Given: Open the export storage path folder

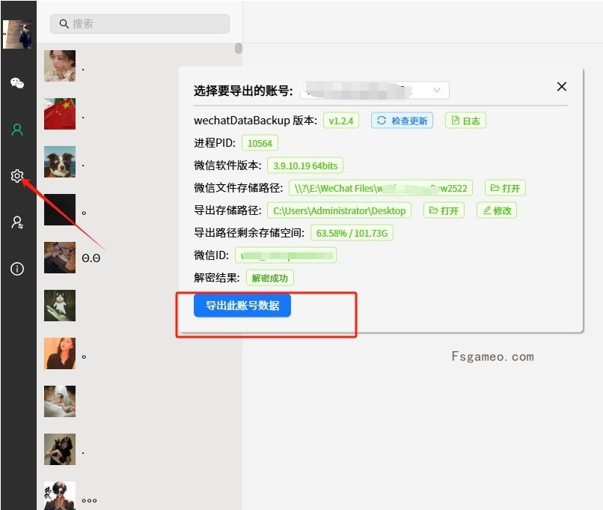Looking at the screenshot, I should pyautogui.click(x=444, y=210).
